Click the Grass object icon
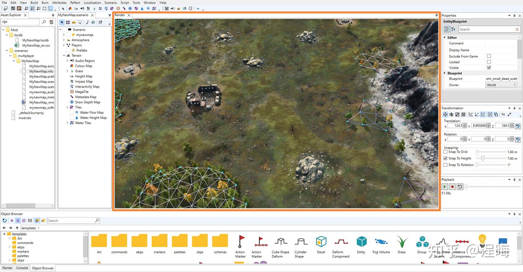Viewport: 523px width, 272px height. coord(401,242)
